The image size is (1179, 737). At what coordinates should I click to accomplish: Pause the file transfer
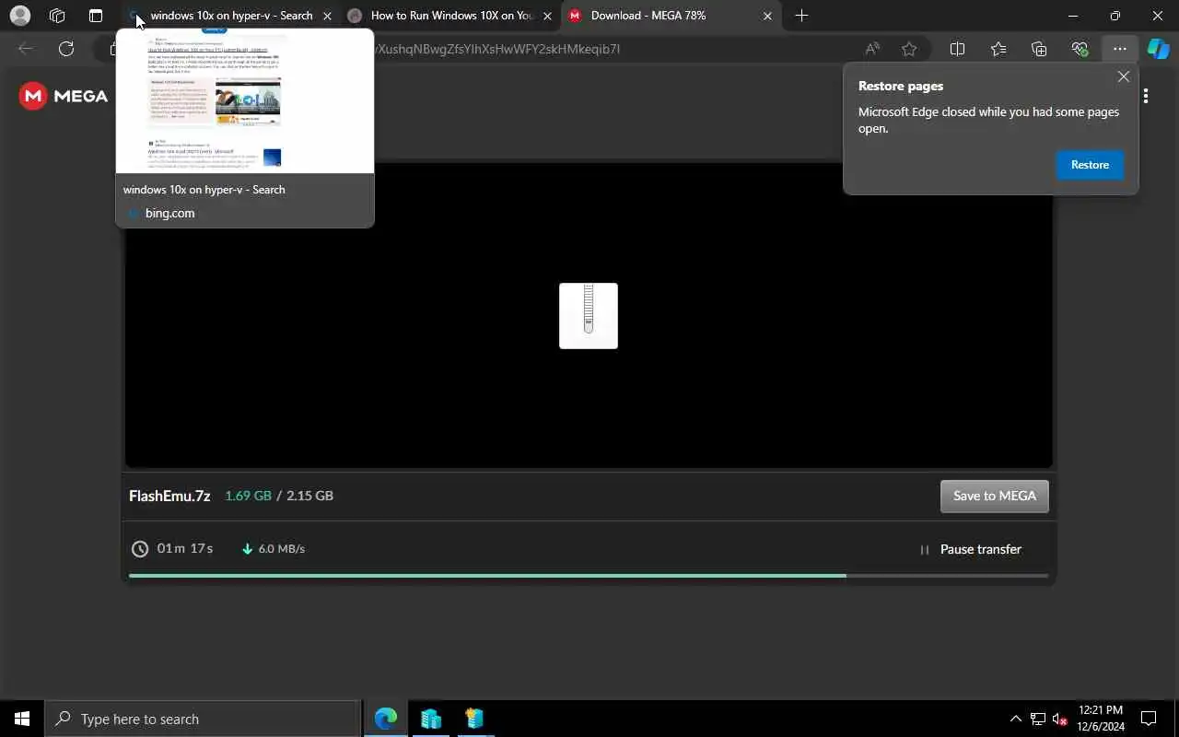970,549
